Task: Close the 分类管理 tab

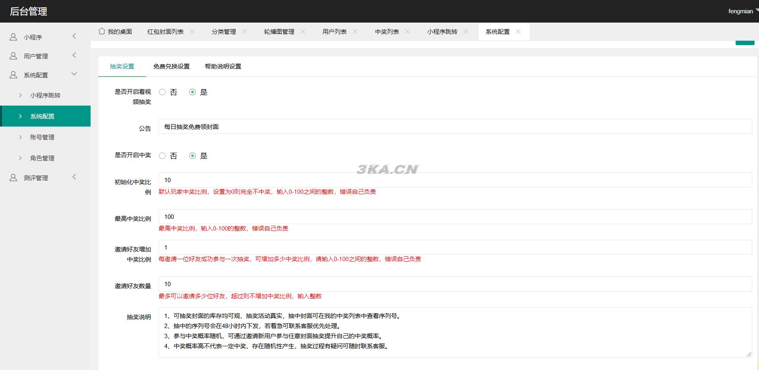Action: 244,31
